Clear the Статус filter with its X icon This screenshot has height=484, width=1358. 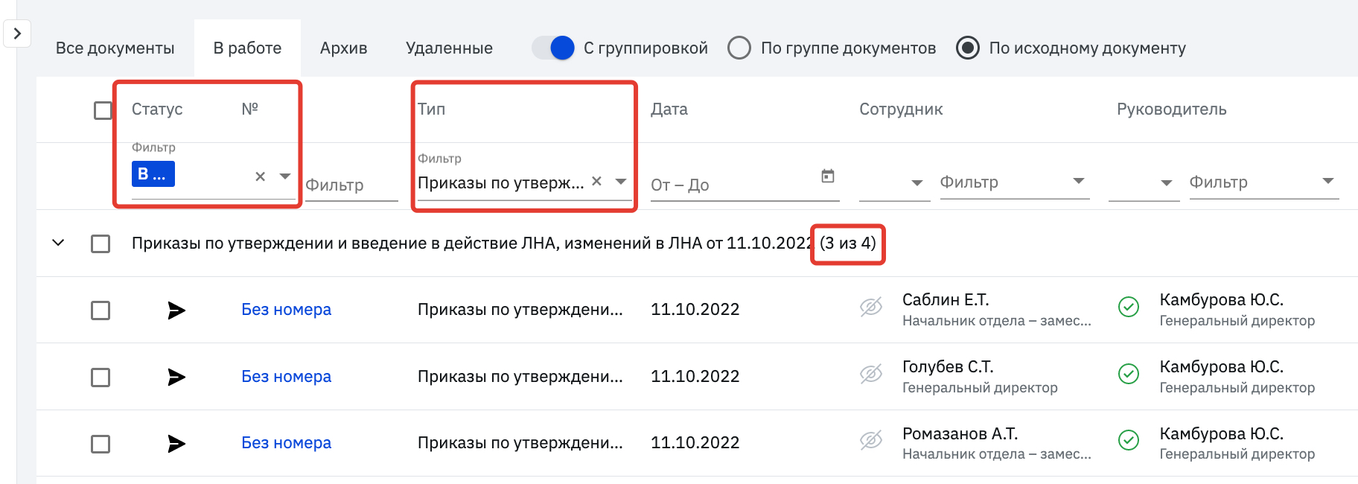pyautogui.click(x=261, y=176)
